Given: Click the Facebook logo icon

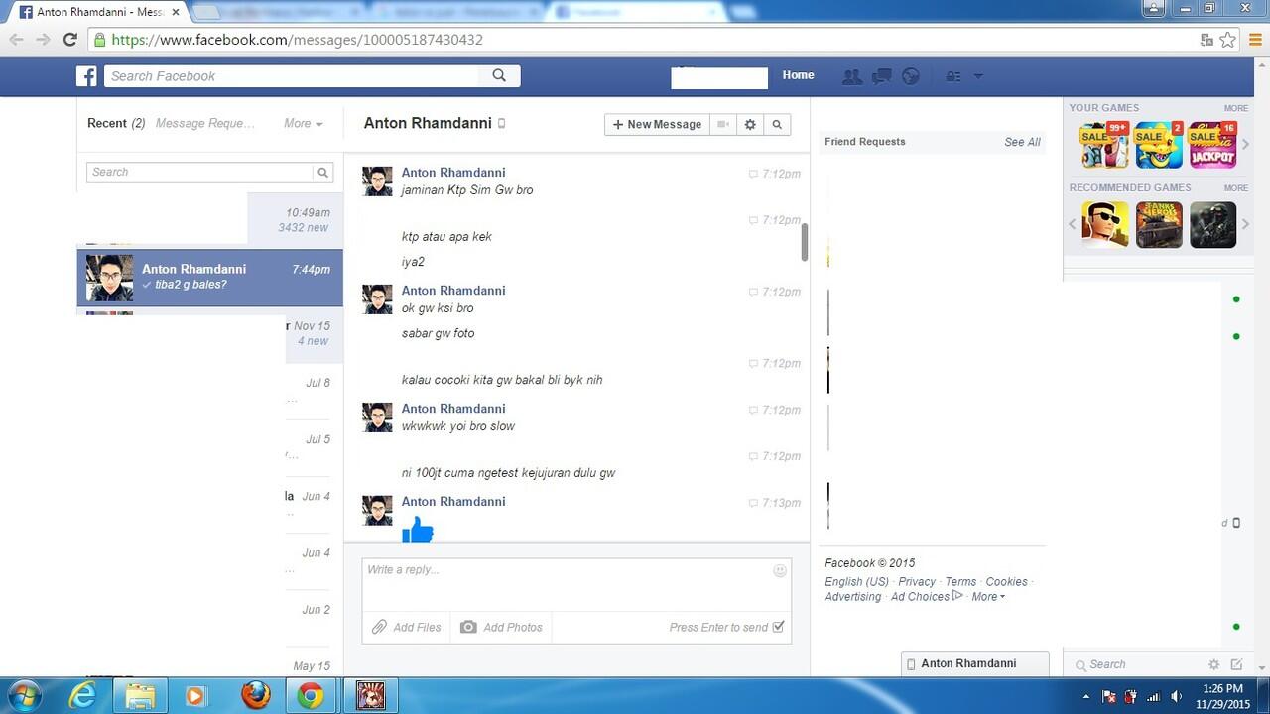Looking at the screenshot, I should (87, 76).
